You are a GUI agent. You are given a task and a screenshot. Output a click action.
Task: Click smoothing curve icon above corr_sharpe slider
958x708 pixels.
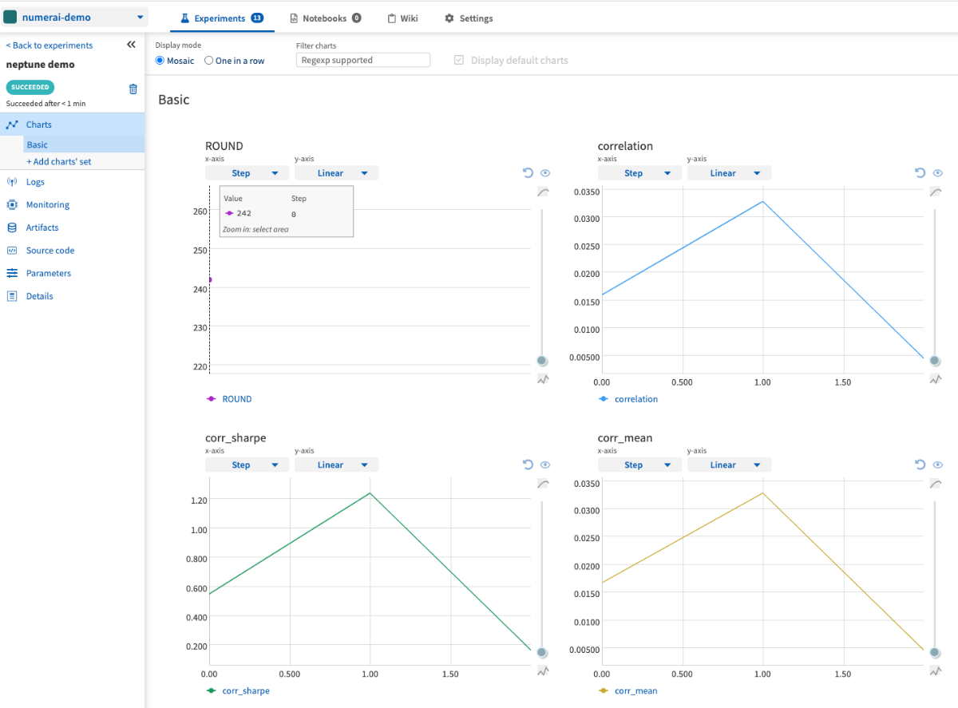[x=543, y=485]
